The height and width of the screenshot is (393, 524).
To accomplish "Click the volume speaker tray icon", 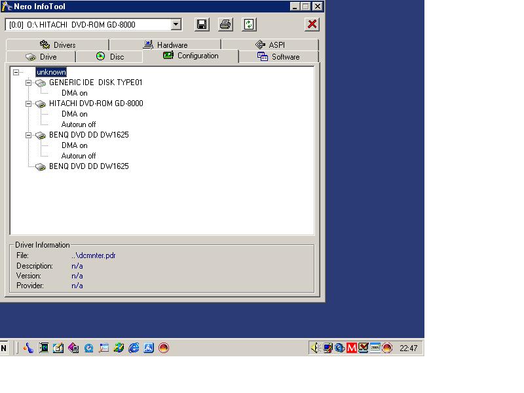I will coord(316,348).
